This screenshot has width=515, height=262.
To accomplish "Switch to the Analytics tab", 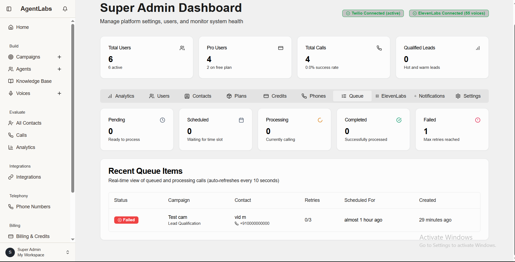I will pos(121,96).
